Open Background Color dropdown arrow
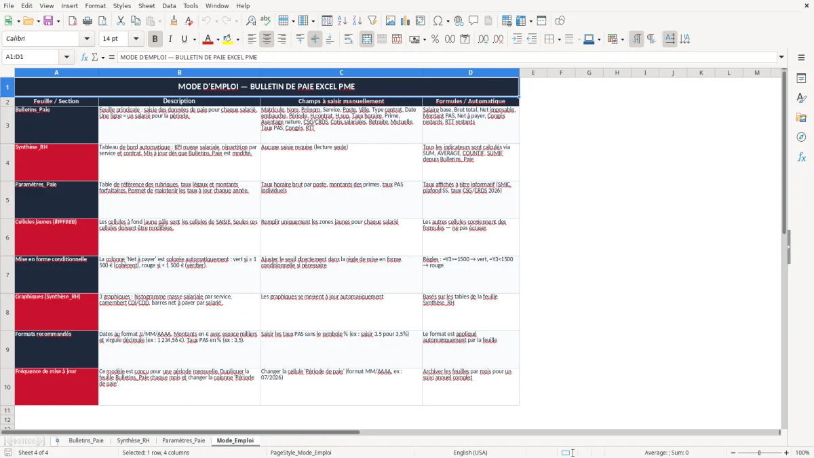Screen dimensions: 814x458 238,39
